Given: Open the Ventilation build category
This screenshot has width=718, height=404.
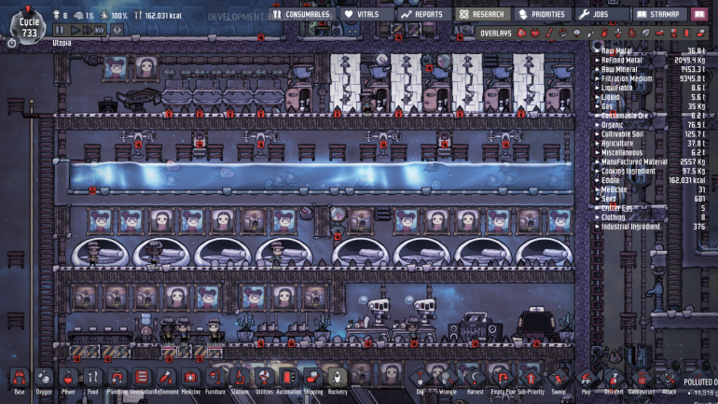Looking at the screenshot, I should 142,379.
